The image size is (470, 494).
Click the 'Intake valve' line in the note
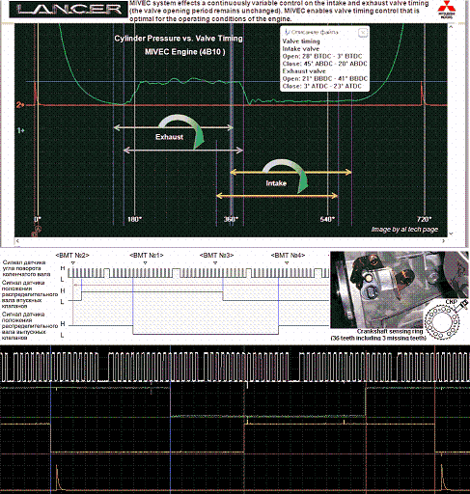(301, 49)
